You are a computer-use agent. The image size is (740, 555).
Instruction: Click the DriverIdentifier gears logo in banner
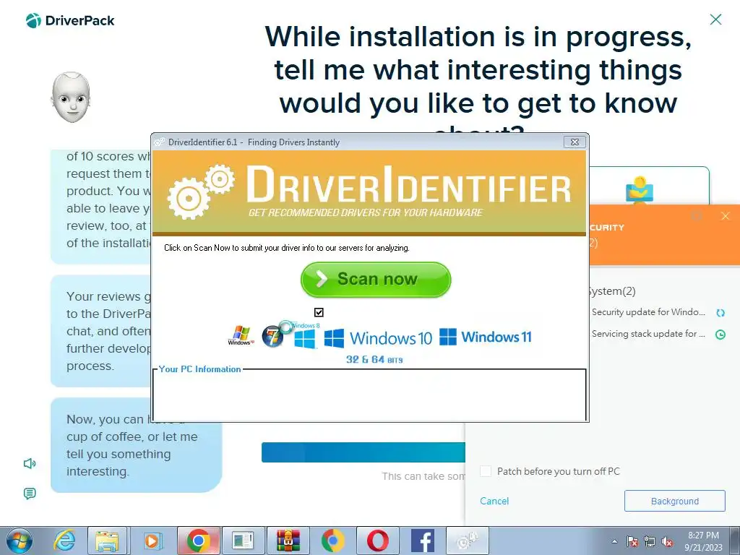click(x=201, y=192)
